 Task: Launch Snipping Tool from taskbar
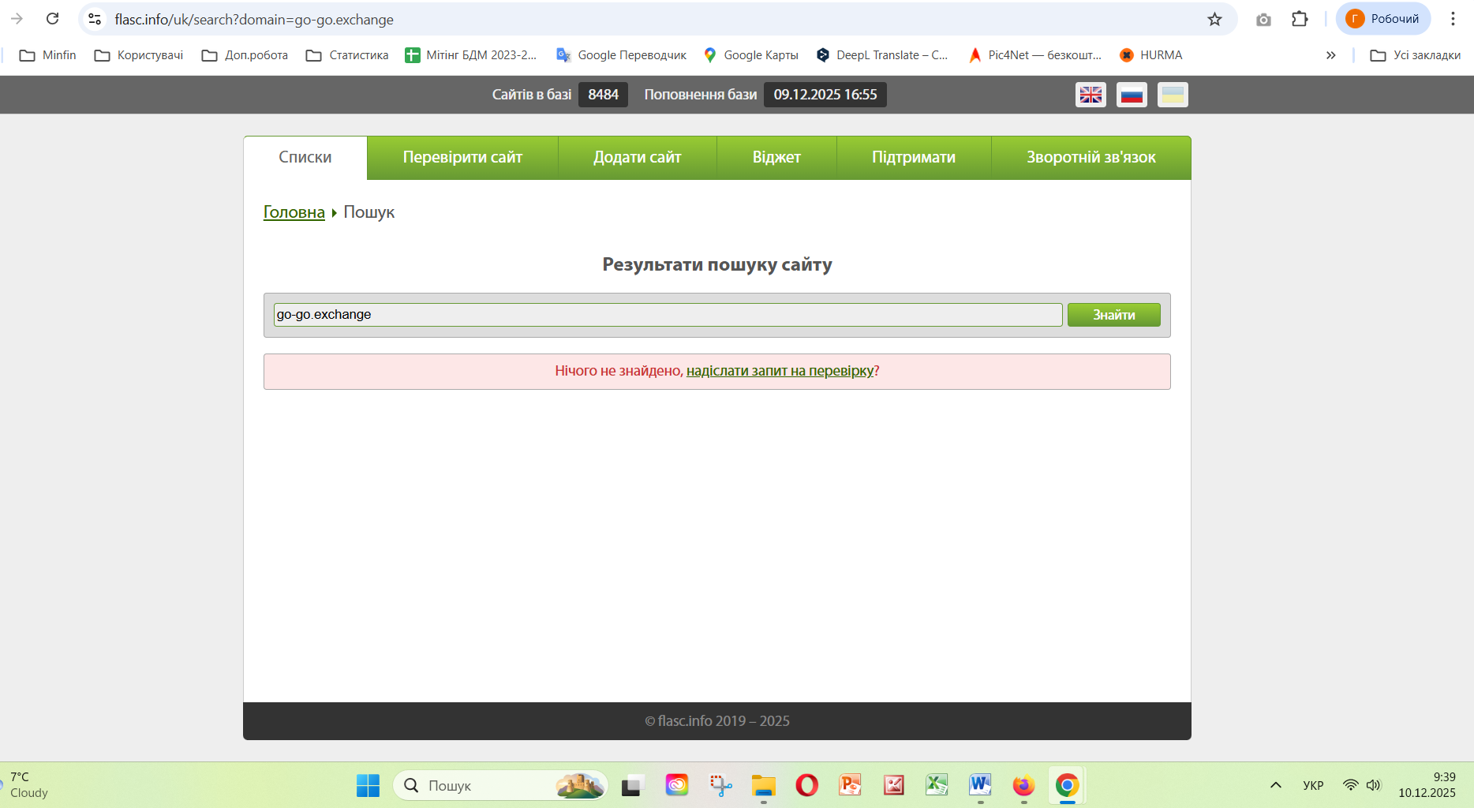coord(720,785)
